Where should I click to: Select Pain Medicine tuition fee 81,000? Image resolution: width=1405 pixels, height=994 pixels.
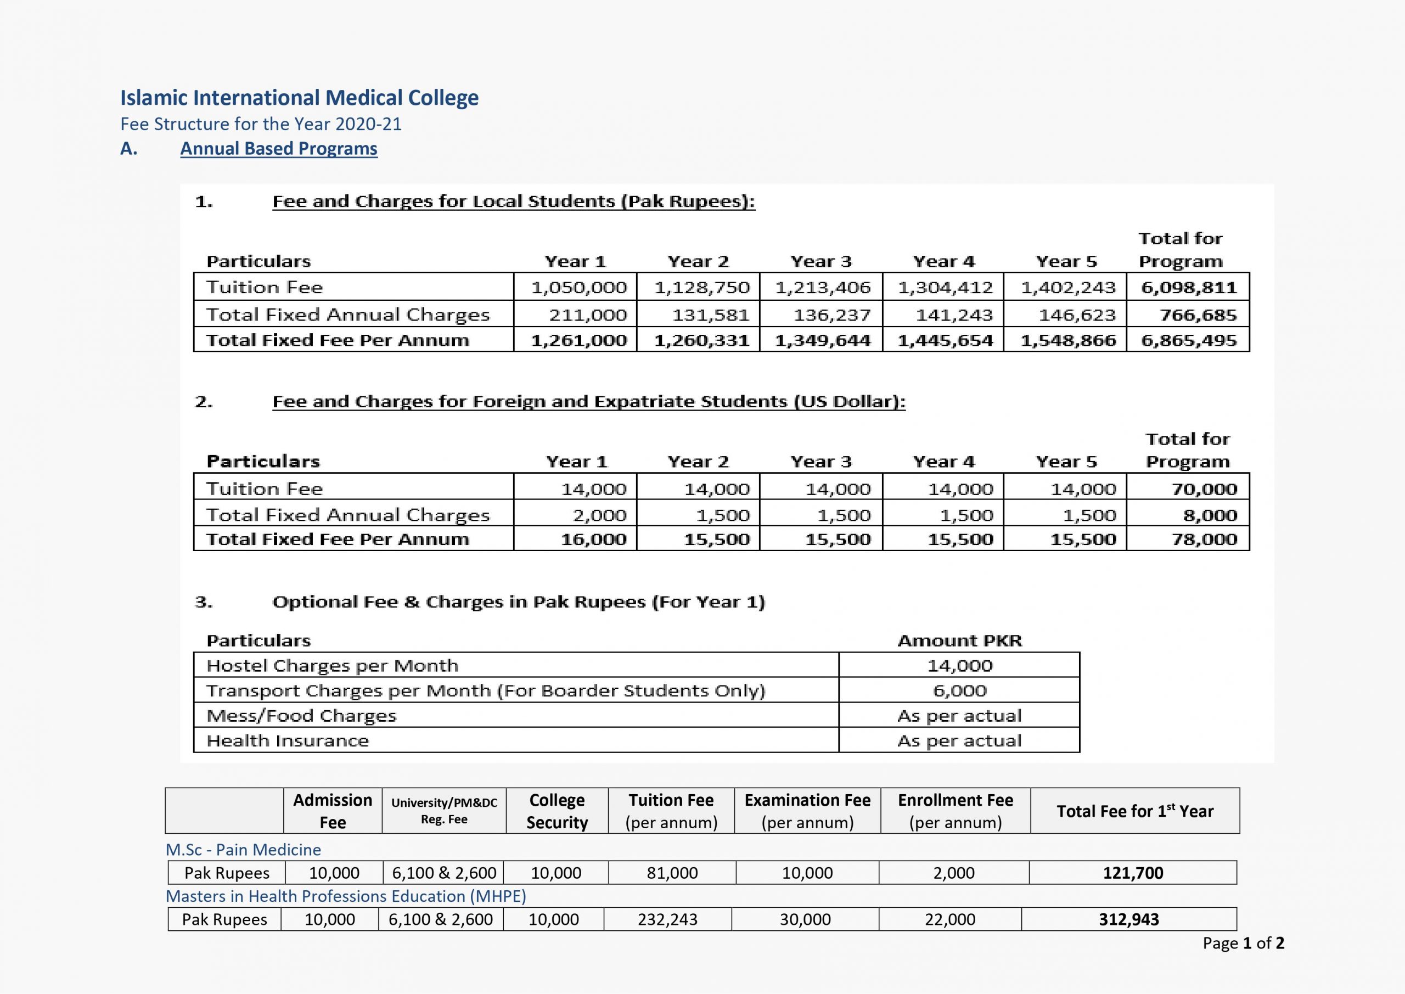pos(672,873)
